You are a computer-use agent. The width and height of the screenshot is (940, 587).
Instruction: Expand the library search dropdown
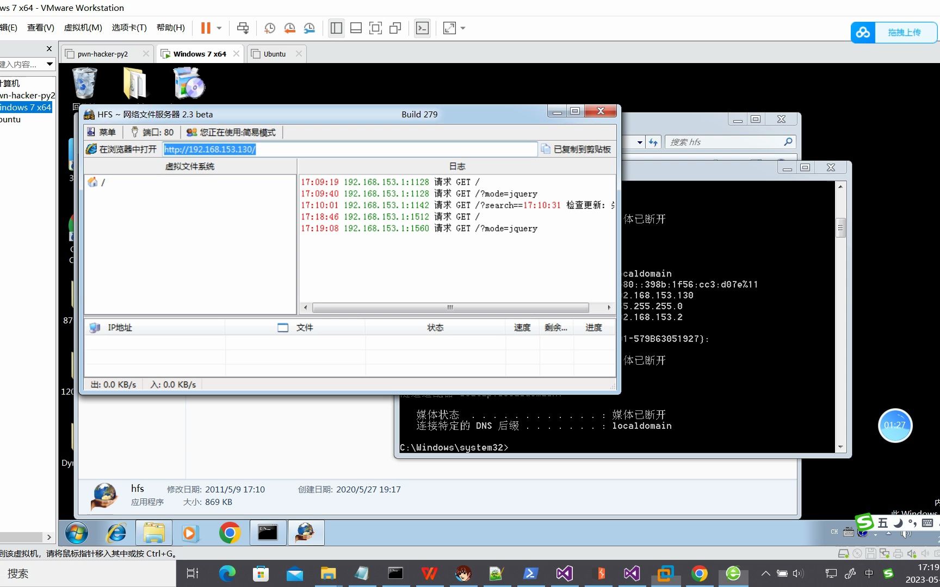(x=50, y=64)
